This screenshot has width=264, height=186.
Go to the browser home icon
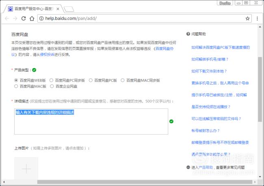click(32, 18)
